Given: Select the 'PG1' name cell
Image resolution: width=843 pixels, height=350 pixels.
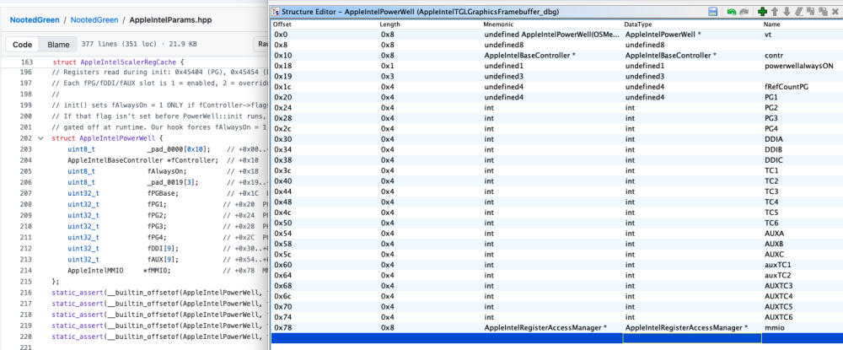Looking at the screenshot, I should click(x=771, y=97).
